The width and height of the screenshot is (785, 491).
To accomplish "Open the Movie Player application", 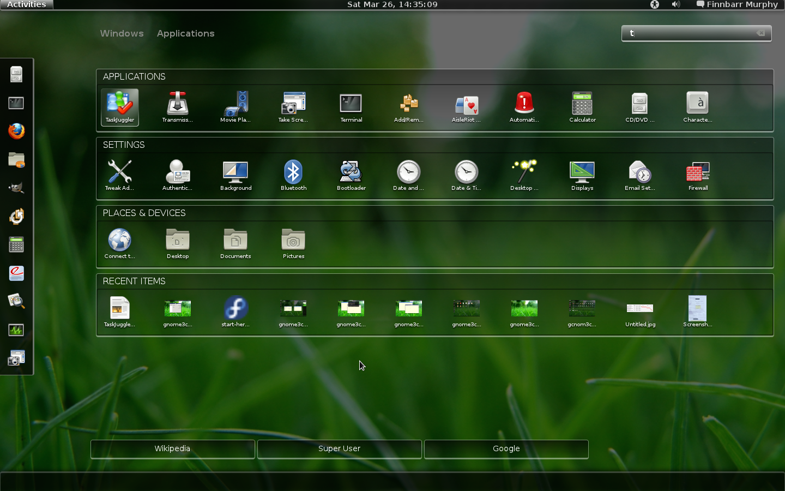I will pos(235,107).
